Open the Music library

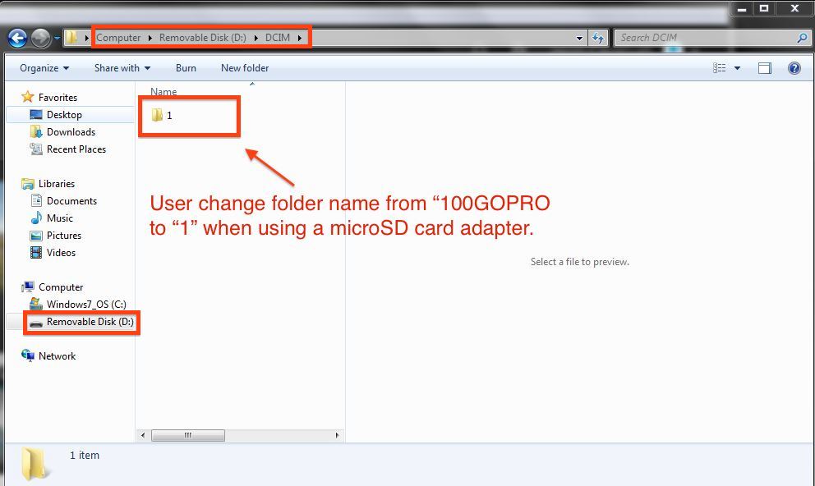[60, 218]
